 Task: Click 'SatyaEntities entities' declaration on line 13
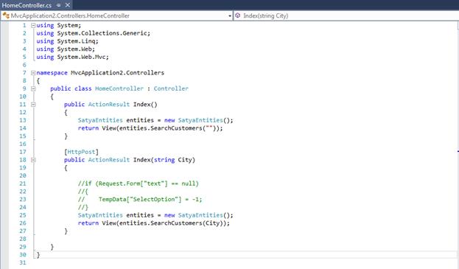[116, 120]
